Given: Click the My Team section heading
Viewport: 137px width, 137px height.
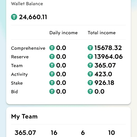Looking at the screenshot, I should pos(24,117).
